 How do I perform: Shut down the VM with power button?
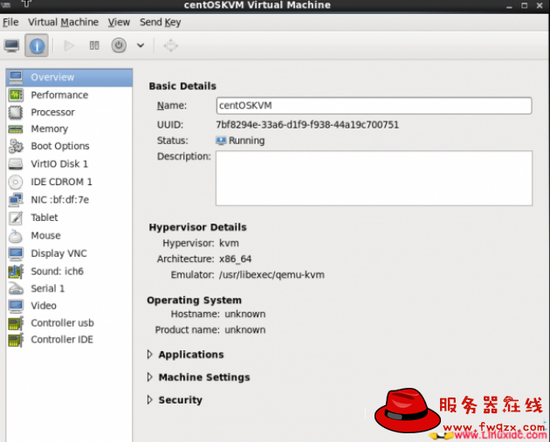(x=119, y=45)
